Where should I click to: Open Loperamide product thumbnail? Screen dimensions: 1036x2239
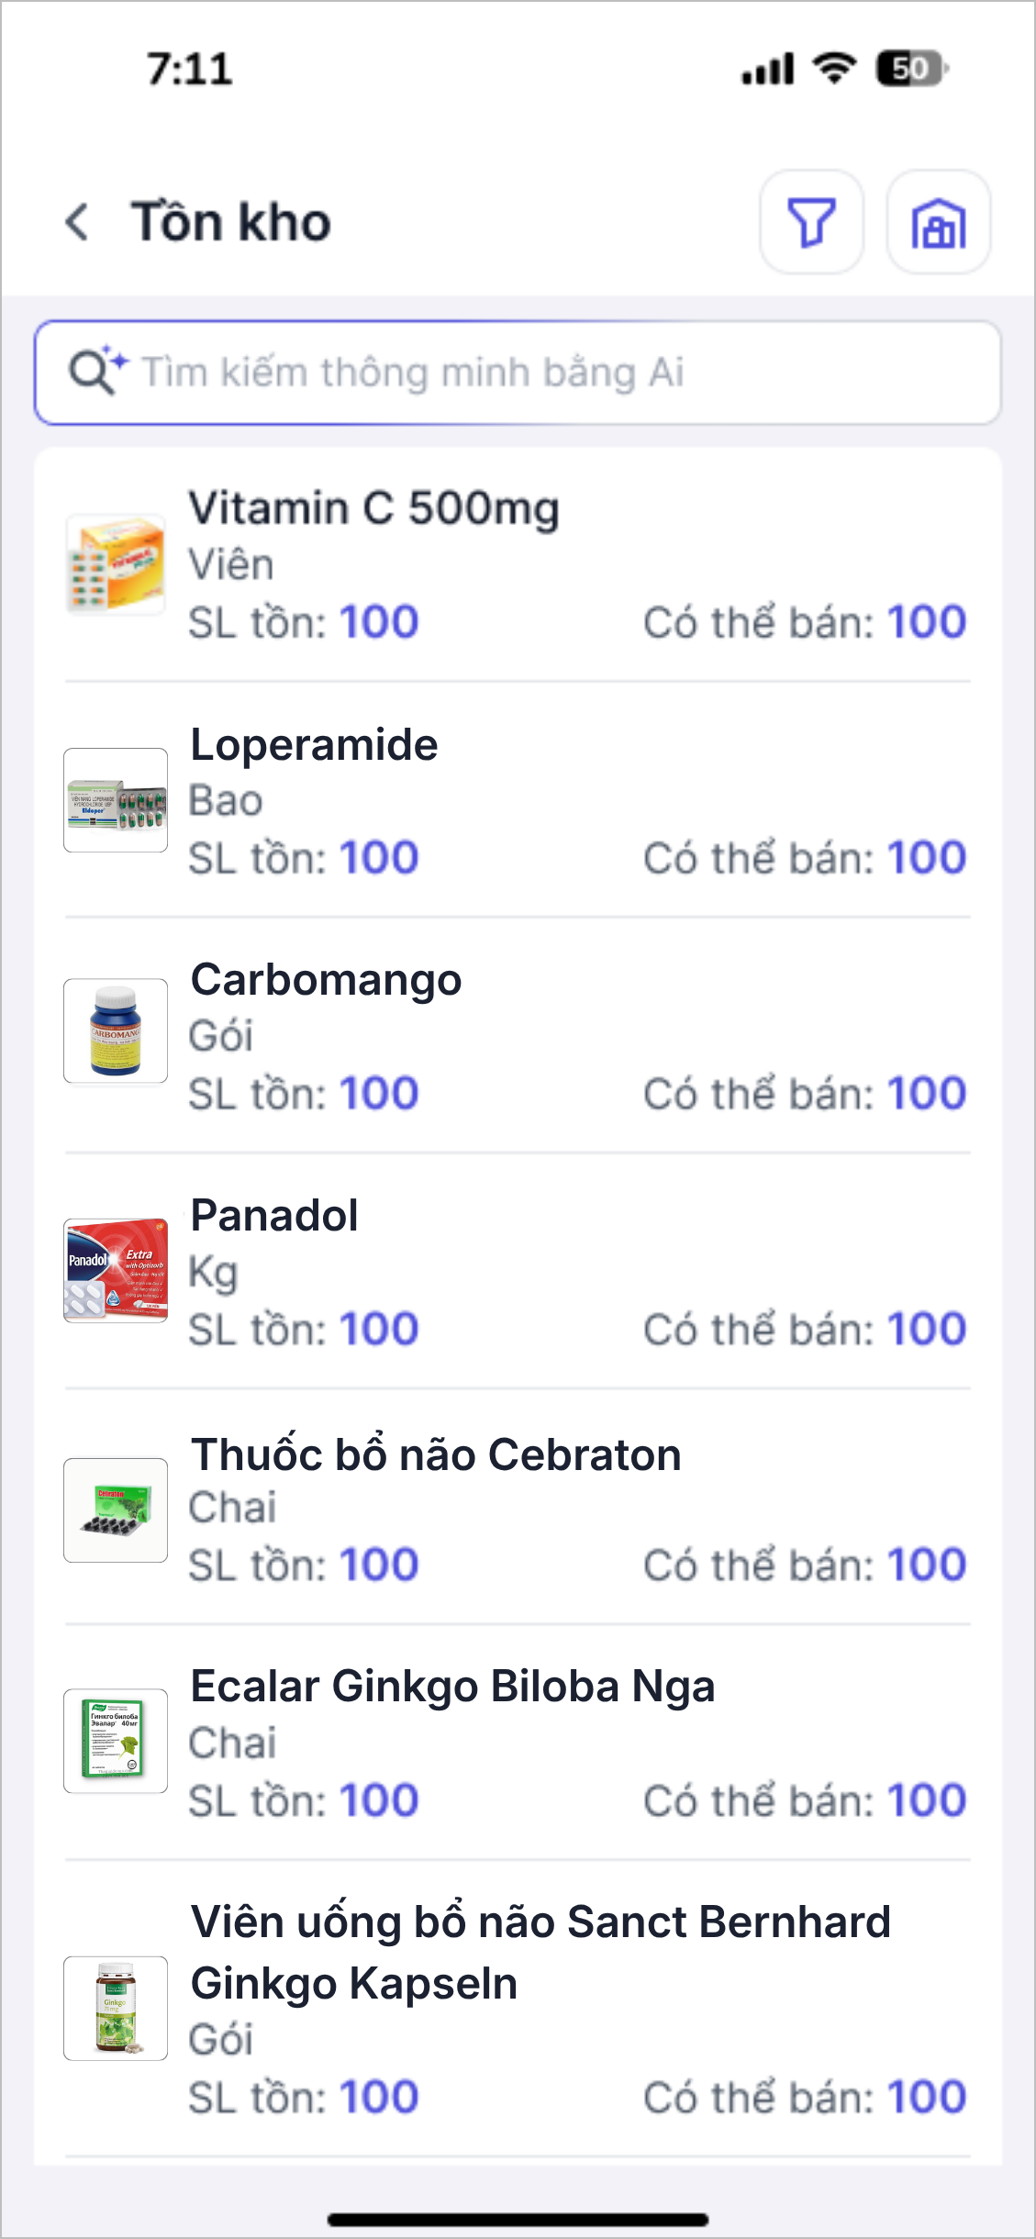click(x=116, y=800)
